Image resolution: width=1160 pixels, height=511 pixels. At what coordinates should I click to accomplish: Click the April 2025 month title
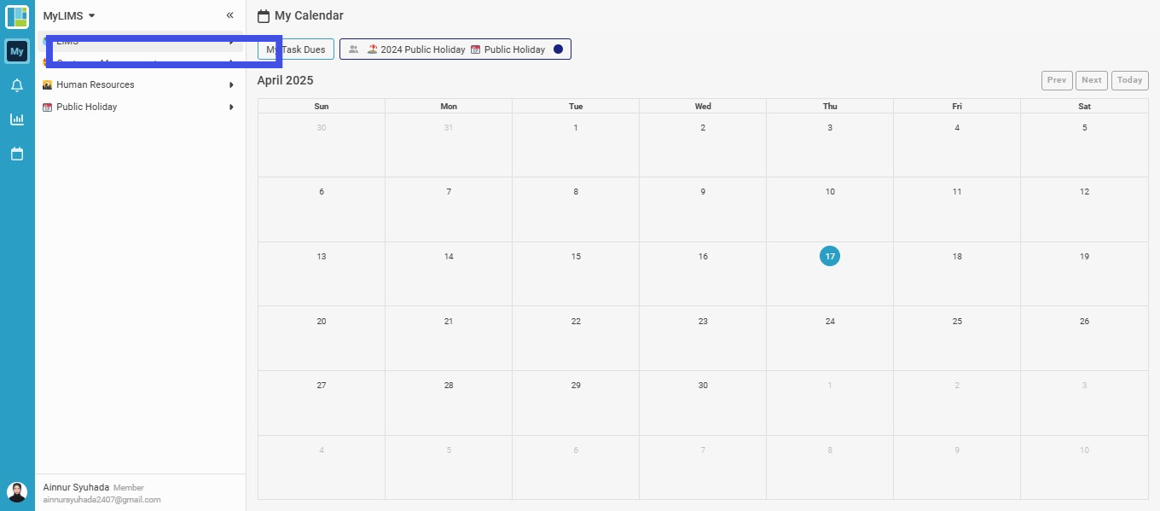(x=286, y=80)
